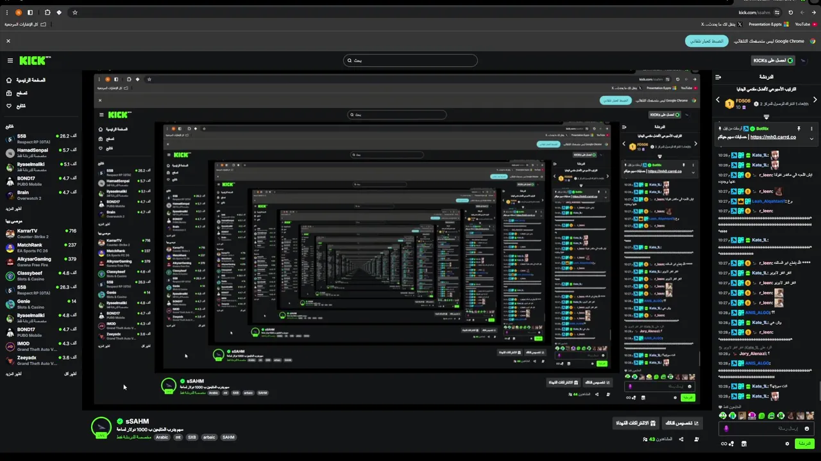Click username Jory_Alenazi in chat
Screen dimensions: 821x461
(753, 353)
